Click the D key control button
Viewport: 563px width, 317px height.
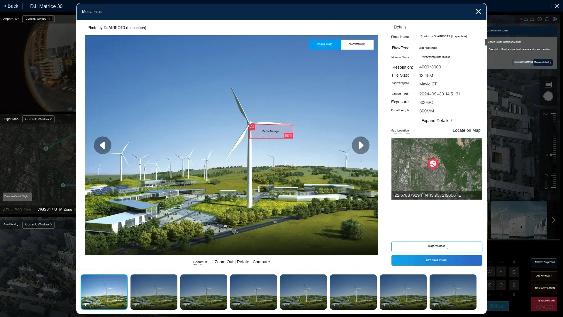[501, 285]
